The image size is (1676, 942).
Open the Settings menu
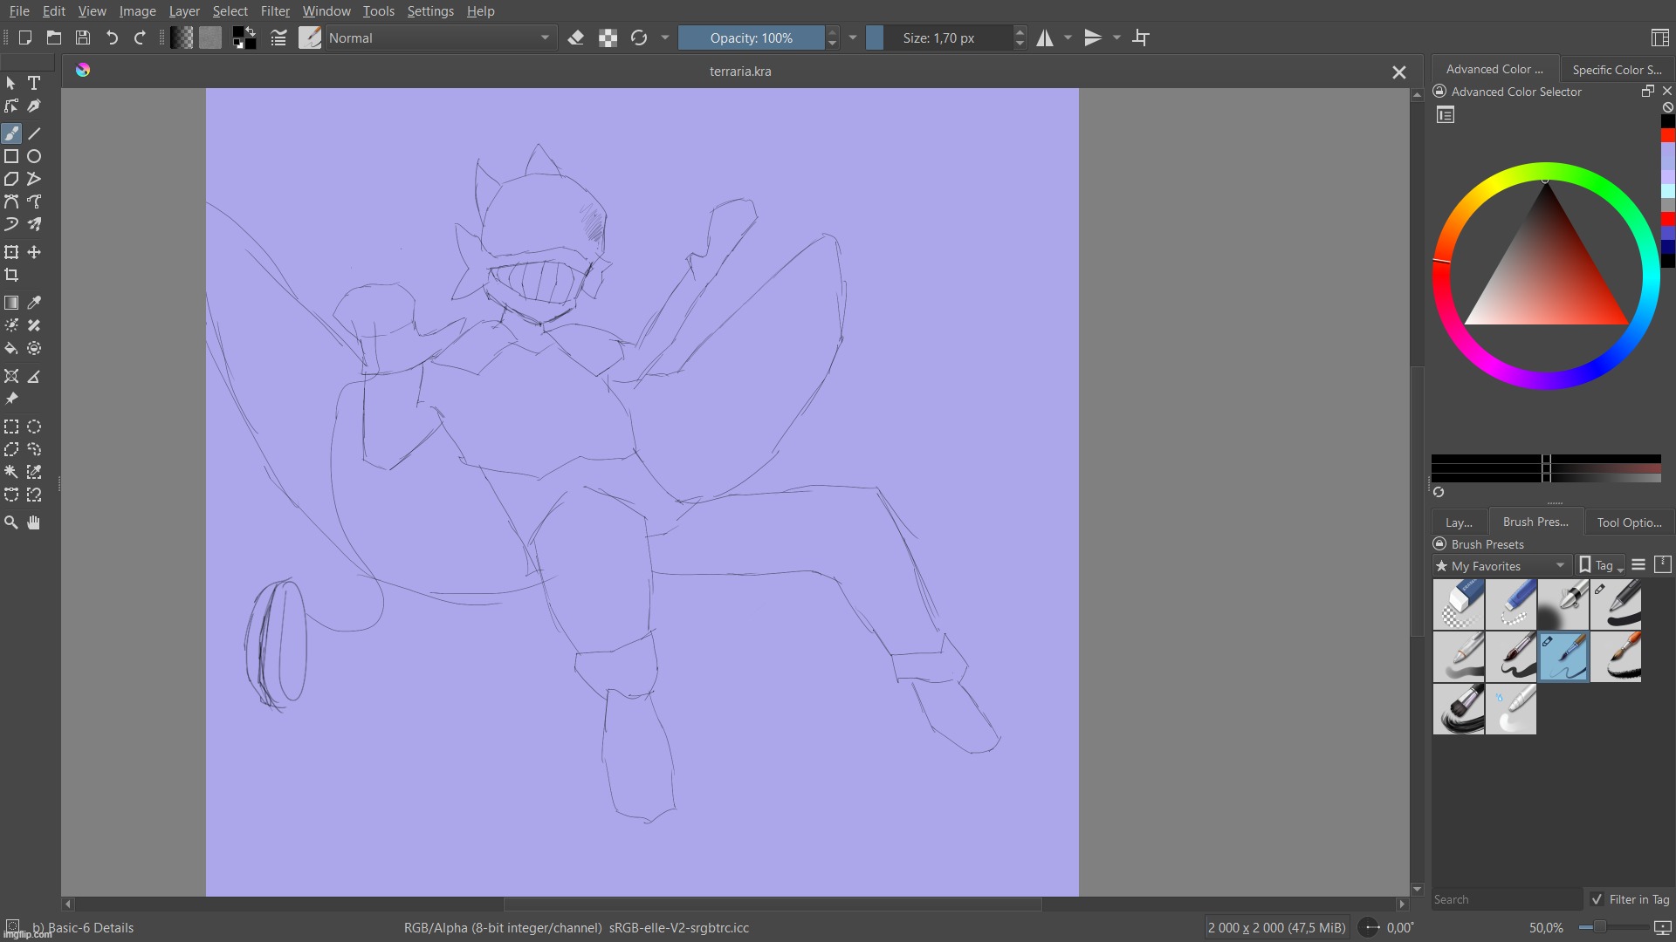click(430, 11)
